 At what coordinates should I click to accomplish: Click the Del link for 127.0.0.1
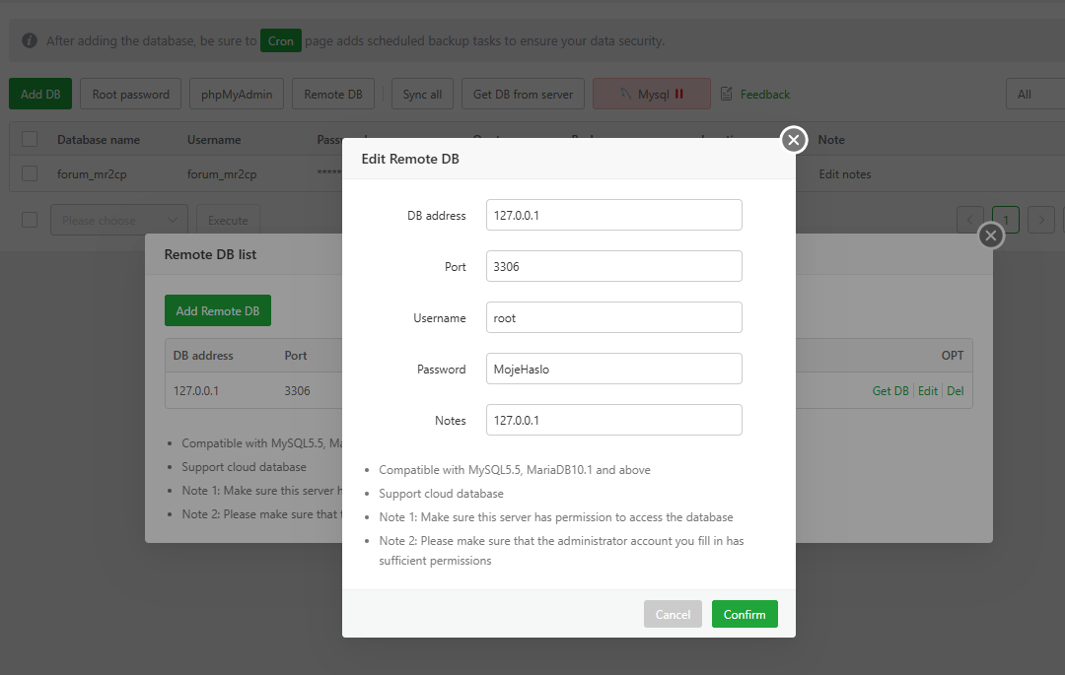click(955, 391)
